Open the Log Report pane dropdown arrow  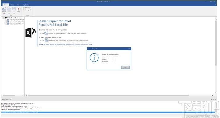pos(211,99)
